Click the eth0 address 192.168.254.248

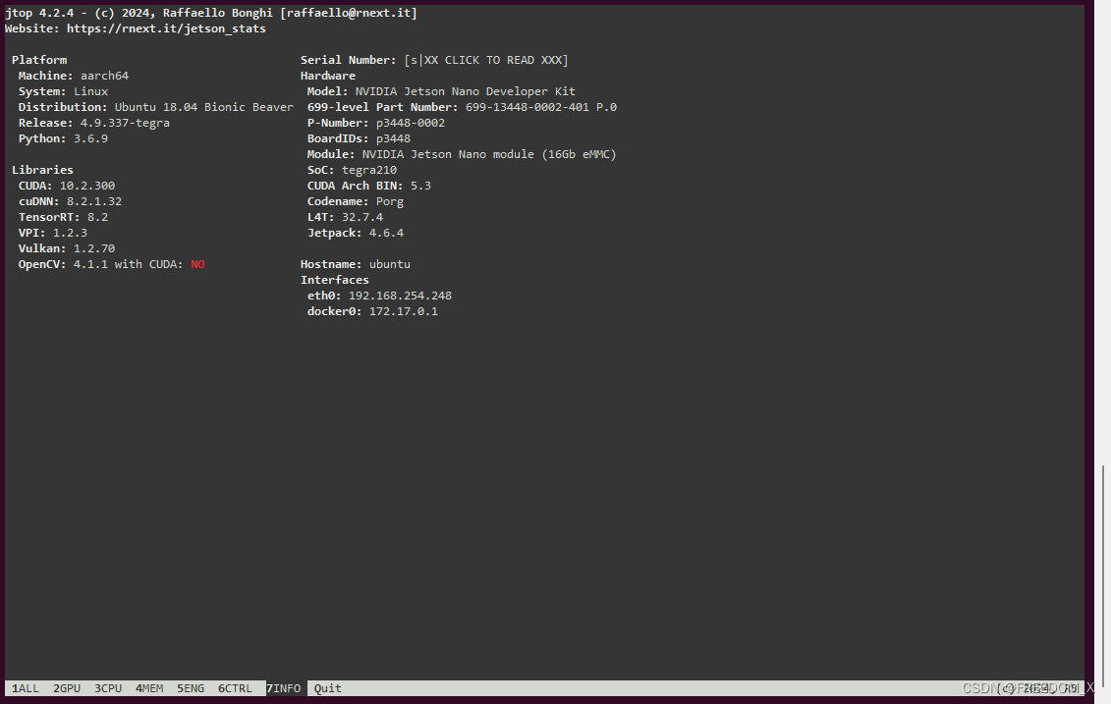click(400, 296)
